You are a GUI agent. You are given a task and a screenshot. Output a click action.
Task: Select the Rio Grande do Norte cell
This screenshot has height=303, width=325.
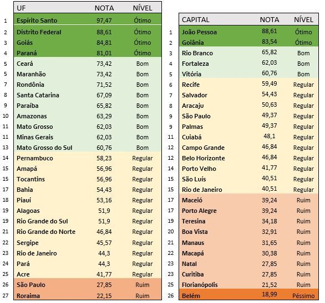click(46, 232)
